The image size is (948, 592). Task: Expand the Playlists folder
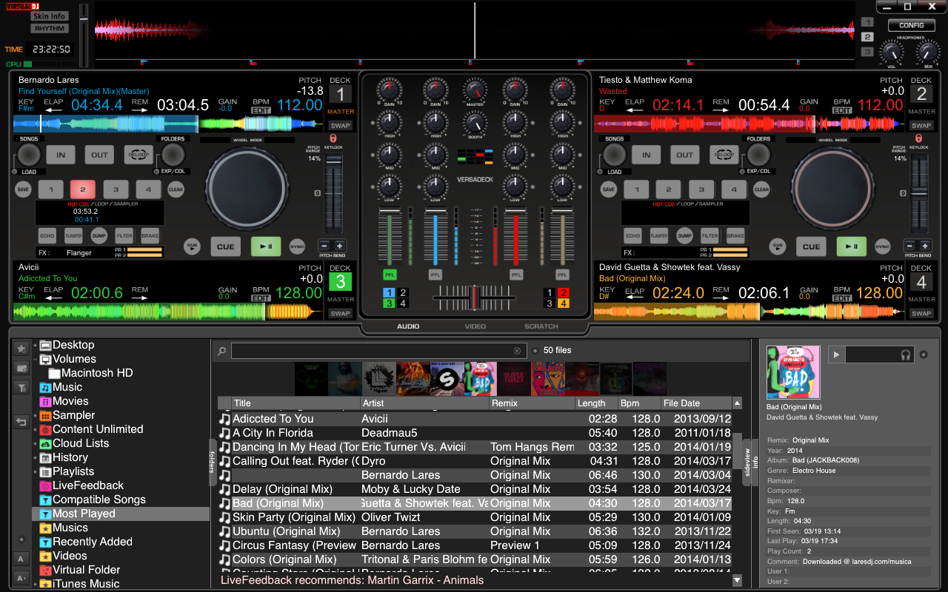pos(35,471)
